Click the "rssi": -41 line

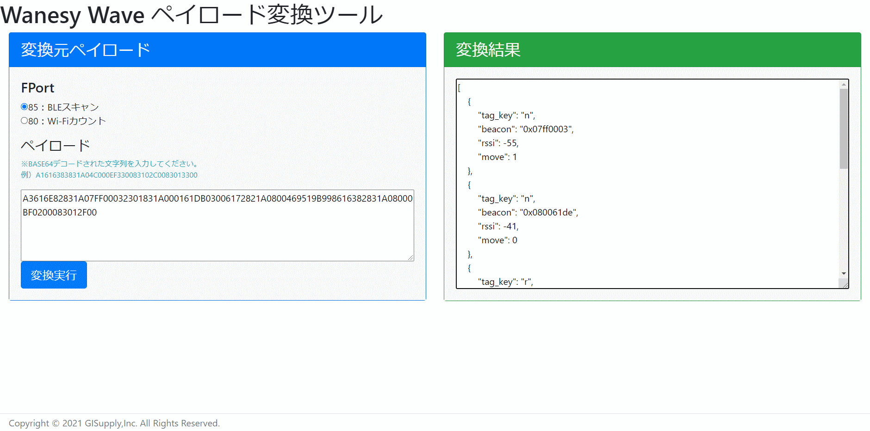pos(498,226)
